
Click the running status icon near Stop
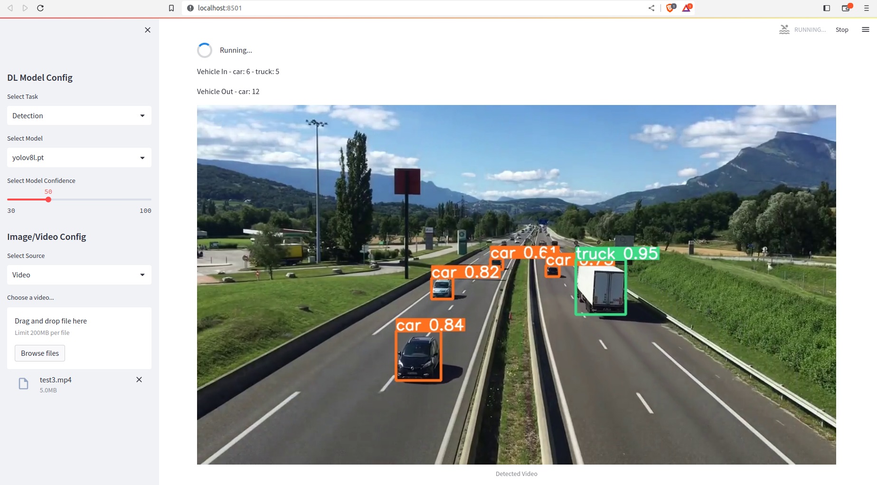click(784, 29)
